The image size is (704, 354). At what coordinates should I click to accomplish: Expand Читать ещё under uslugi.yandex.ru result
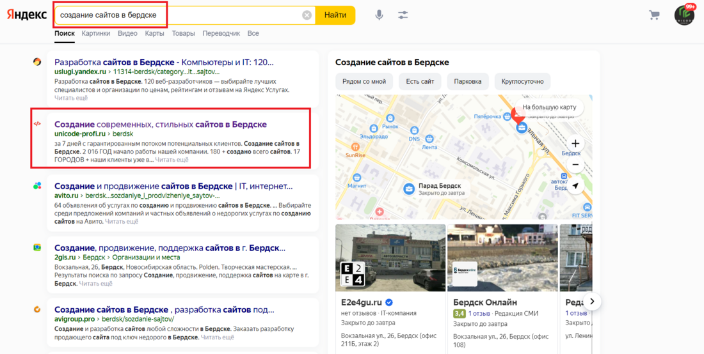click(72, 98)
